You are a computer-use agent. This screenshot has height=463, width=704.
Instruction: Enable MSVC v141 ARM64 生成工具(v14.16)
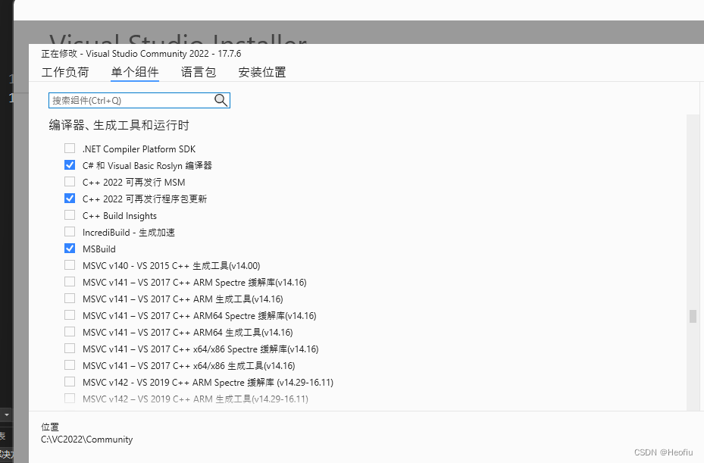tap(70, 331)
